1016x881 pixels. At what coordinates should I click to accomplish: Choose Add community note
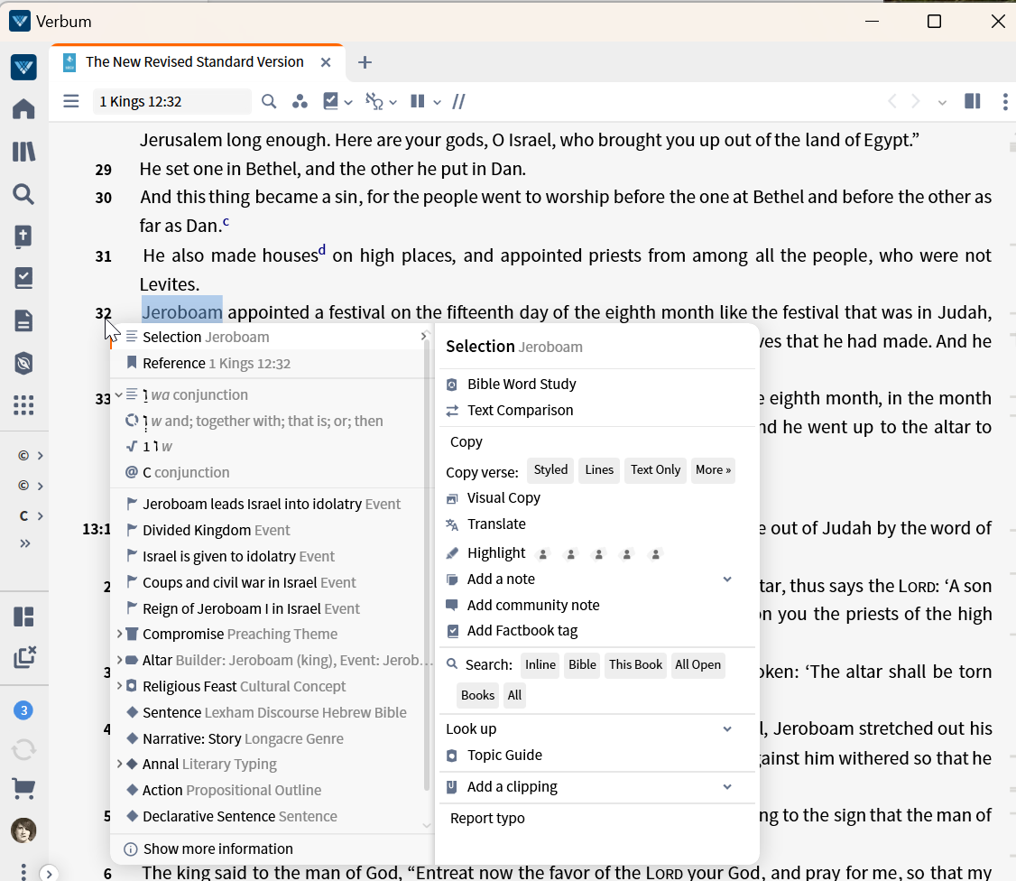pyautogui.click(x=533, y=605)
